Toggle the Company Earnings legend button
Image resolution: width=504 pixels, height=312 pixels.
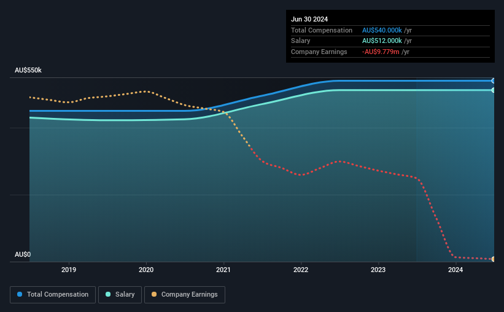(185, 295)
